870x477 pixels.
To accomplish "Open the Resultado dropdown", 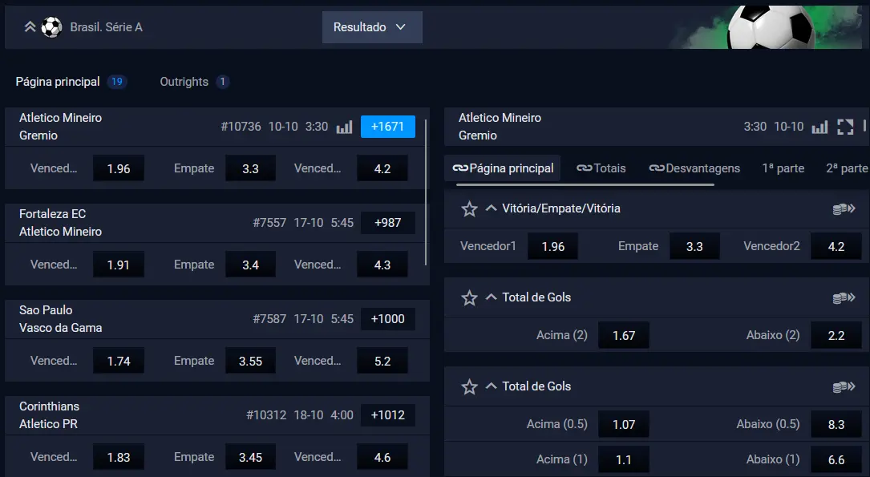I will (x=371, y=27).
